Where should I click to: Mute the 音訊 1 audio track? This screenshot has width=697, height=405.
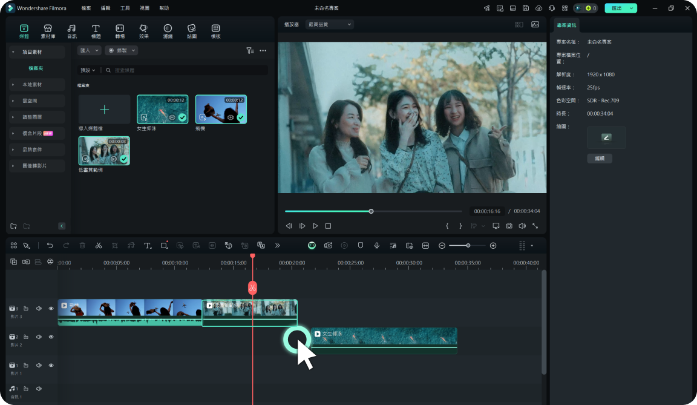pyautogui.click(x=39, y=389)
